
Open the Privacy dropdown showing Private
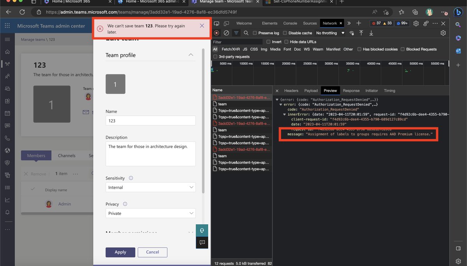(x=151, y=213)
